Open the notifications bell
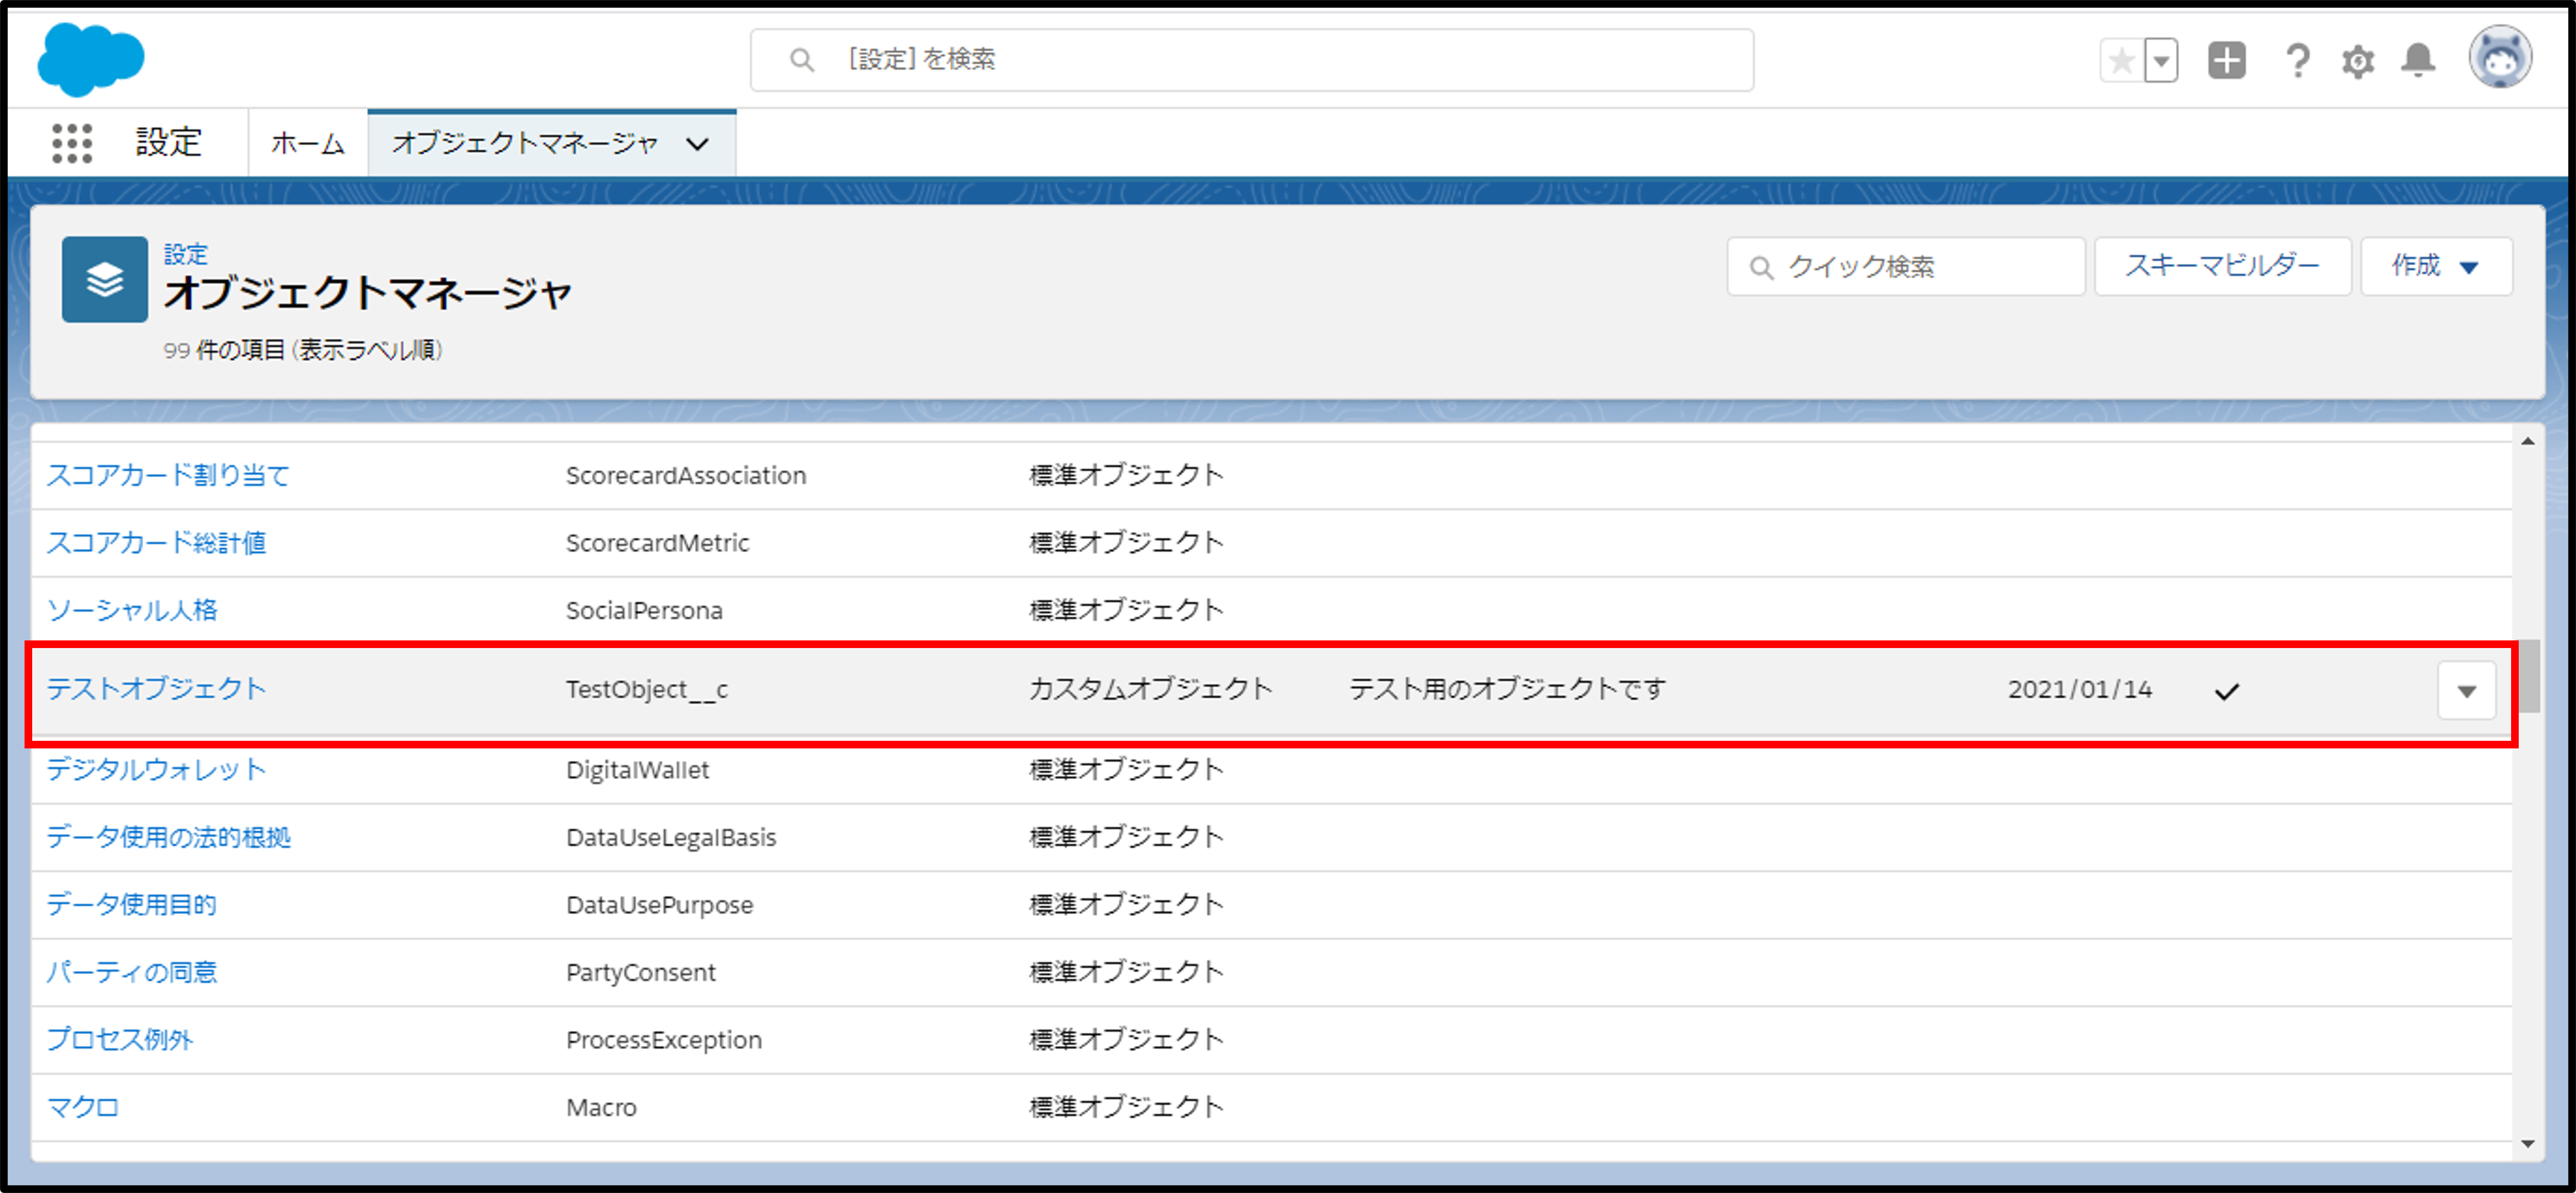Screen dimensions: 2576x1193 [2418, 61]
